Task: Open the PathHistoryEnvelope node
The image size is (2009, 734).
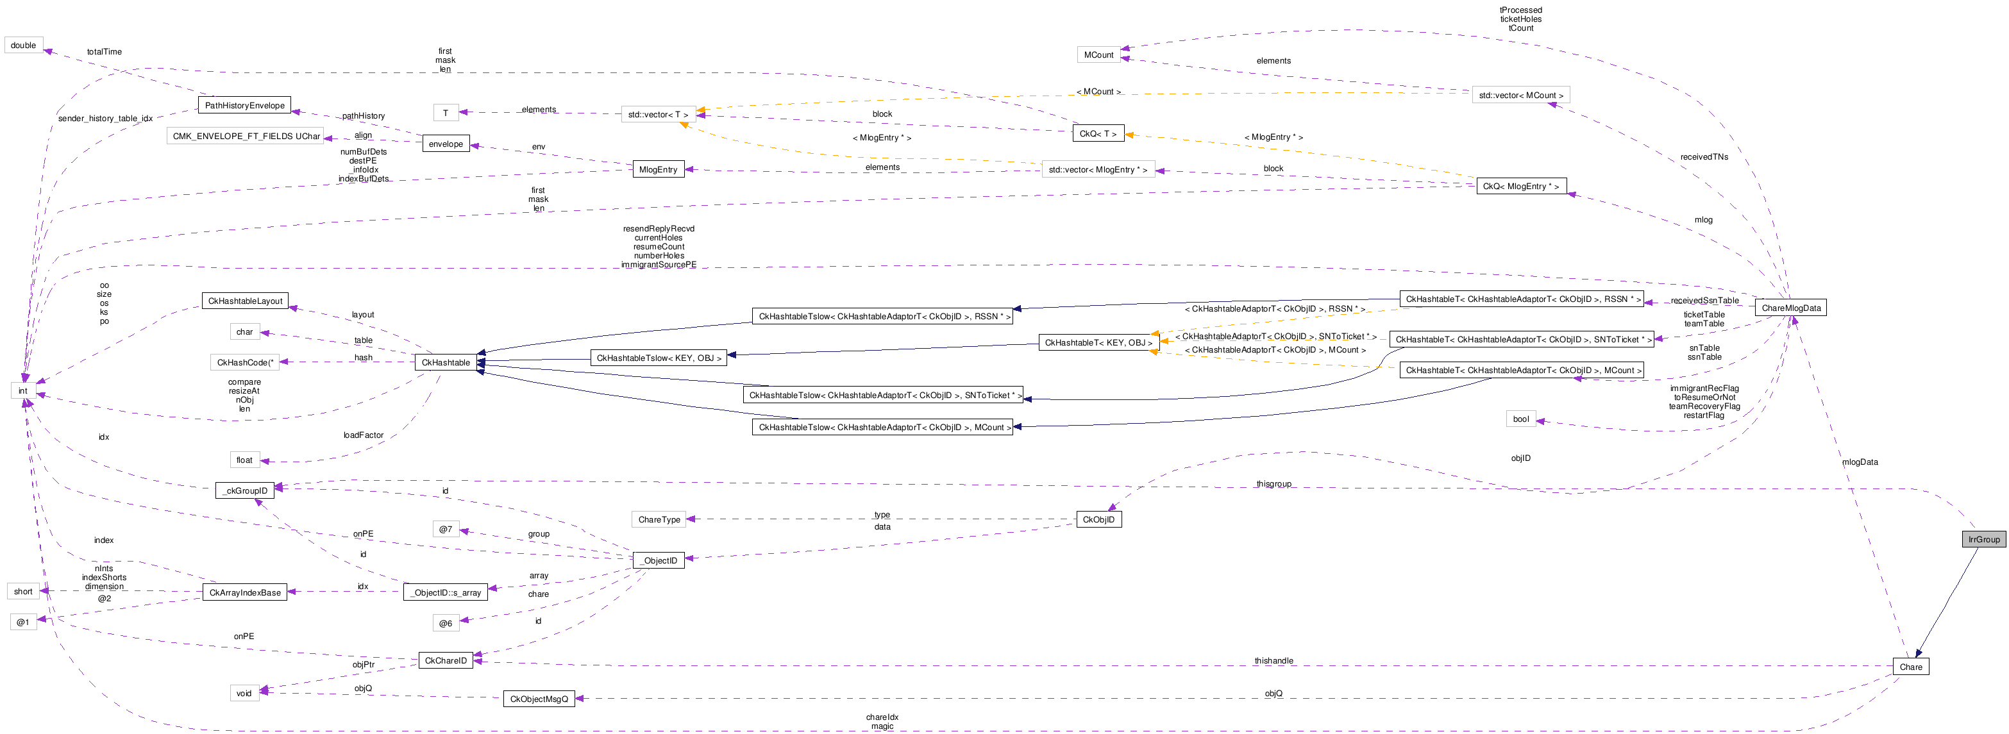Action: (244, 105)
